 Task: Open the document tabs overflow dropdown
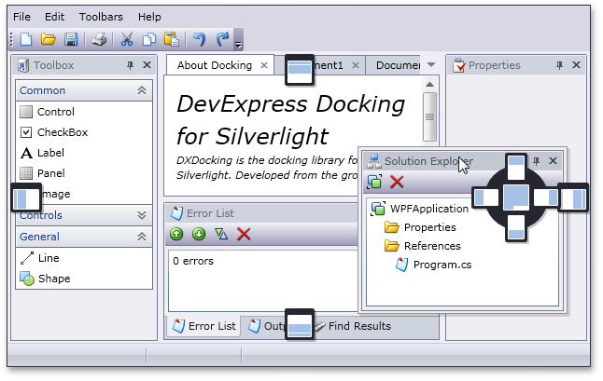pos(431,65)
